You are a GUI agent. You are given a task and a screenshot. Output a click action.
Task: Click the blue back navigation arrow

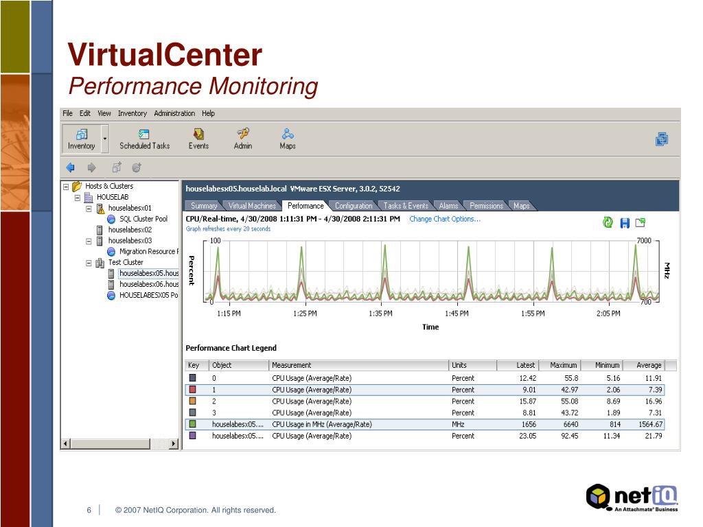[x=71, y=167]
